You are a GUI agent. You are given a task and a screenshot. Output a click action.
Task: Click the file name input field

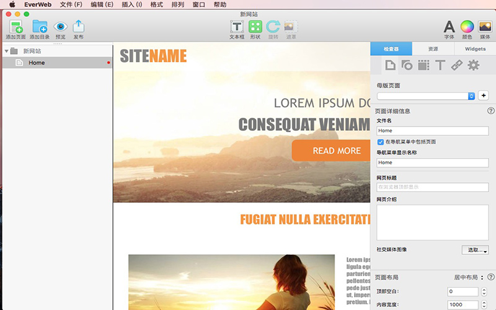click(x=432, y=131)
